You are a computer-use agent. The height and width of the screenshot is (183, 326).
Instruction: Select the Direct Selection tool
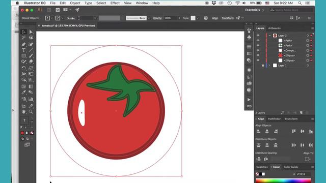coord(31,32)
